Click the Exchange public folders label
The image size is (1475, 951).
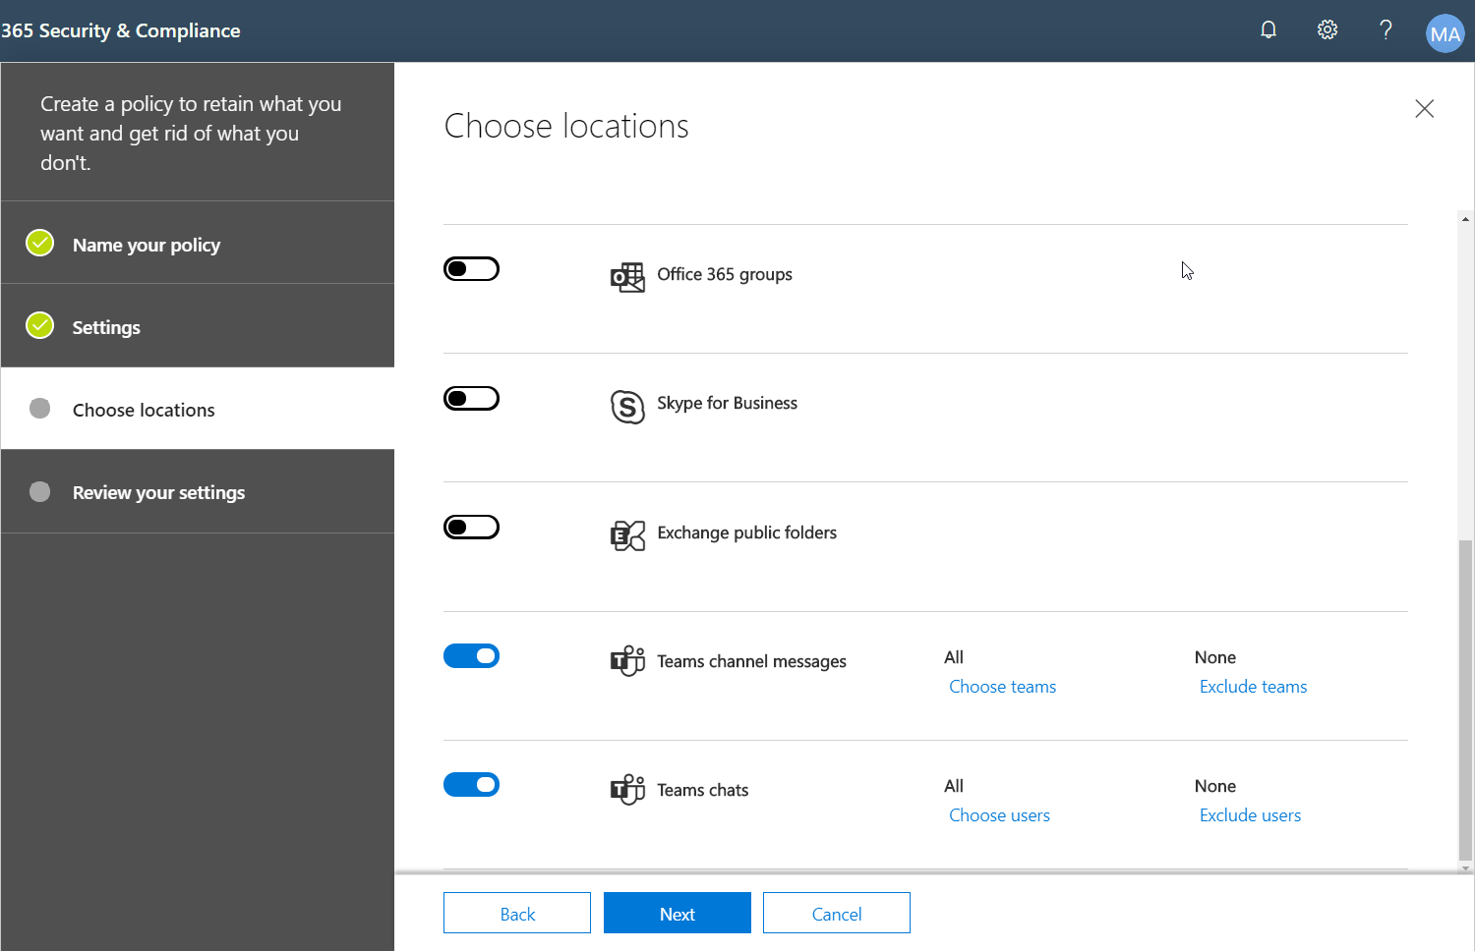[746, 532]
